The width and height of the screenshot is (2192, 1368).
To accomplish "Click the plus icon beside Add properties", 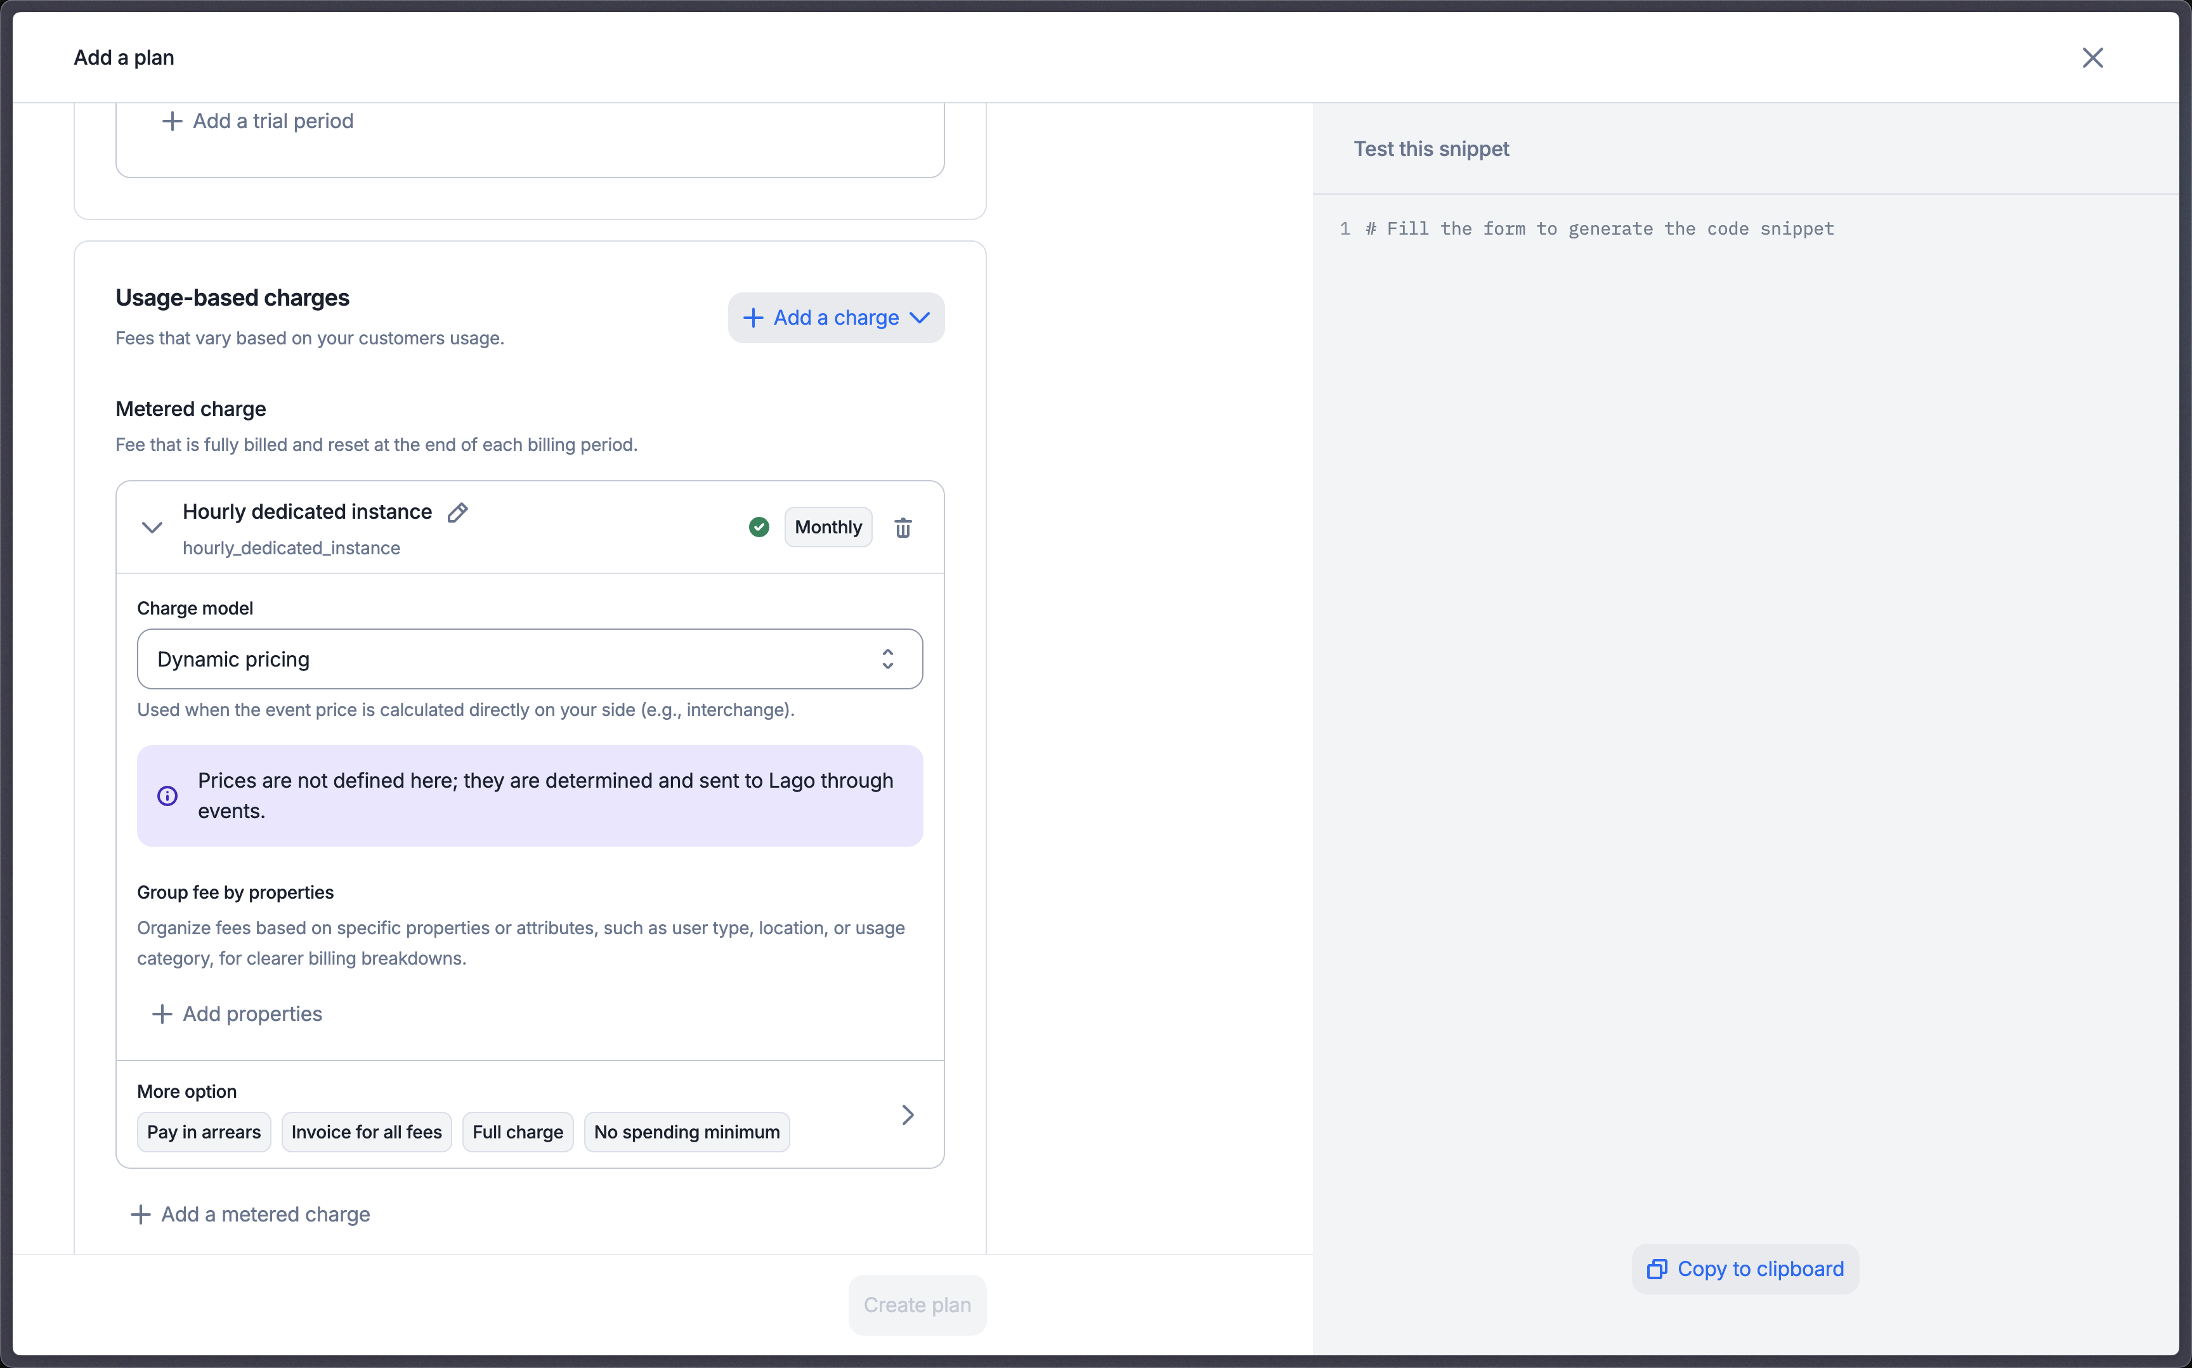I will point(162,1014).
